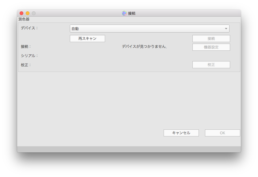Image resolution: width=258 pixels, height=177 pixels.
Task: Click the 接続 window title text
Action: pos(132,13)
